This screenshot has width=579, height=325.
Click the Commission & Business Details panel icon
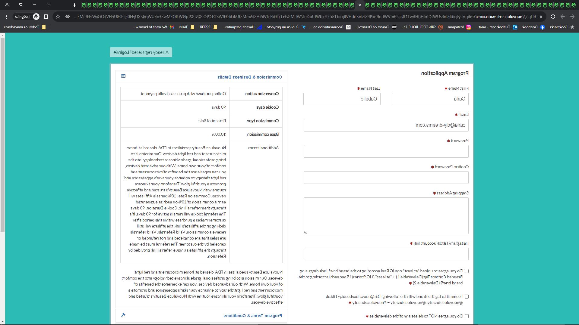[x=123, y=76]
